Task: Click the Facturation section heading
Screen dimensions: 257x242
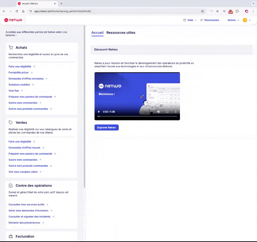Action: 25,236
